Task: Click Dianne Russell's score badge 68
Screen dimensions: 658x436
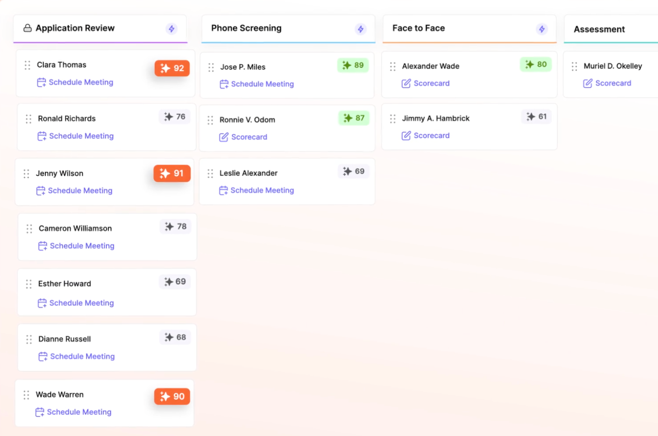Action: pos(175,337)
